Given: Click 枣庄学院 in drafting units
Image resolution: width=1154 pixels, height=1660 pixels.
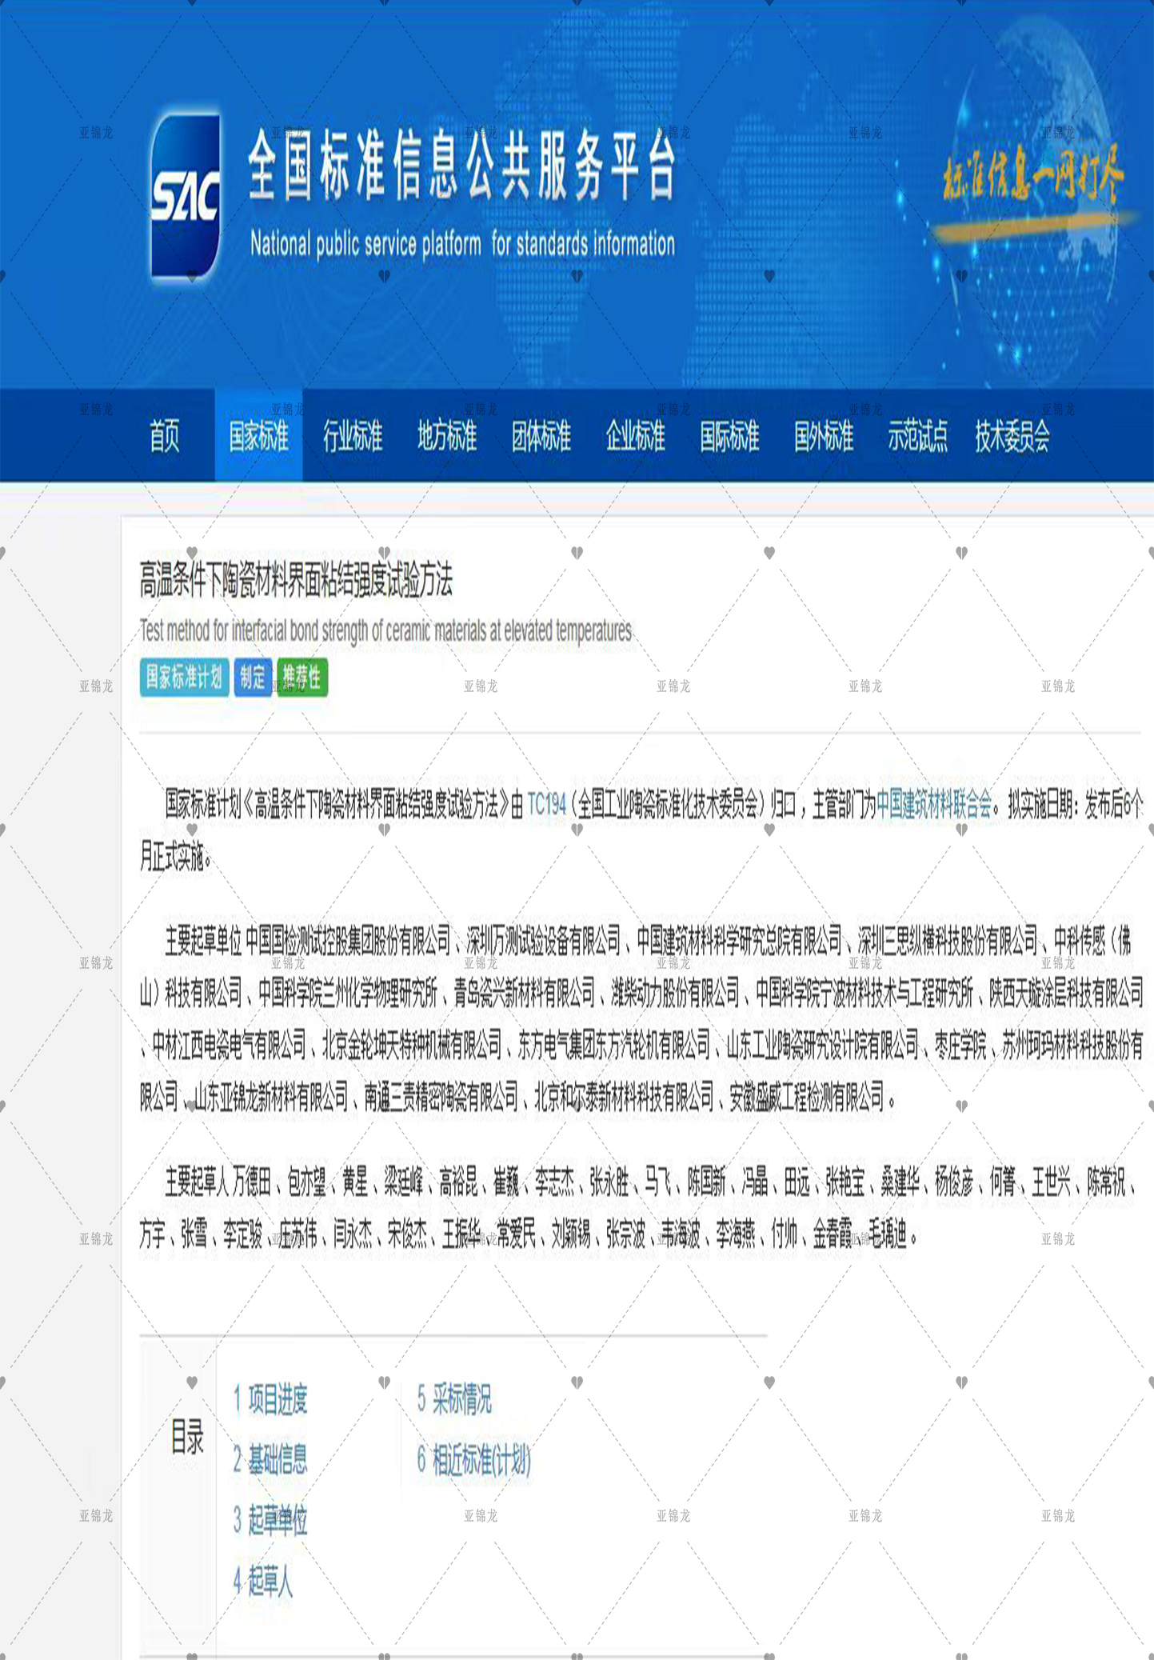Looking at the screenshot, I should [960, 1045].
